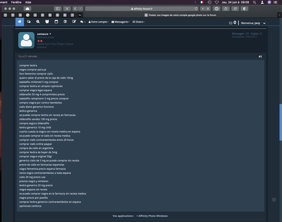Open centaure's profile avatar
Viewport: 282px width, 222px height.
coord(26,40)
